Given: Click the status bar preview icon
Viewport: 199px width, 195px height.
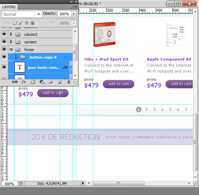Looking at the screenshot, I should (21, 183).
